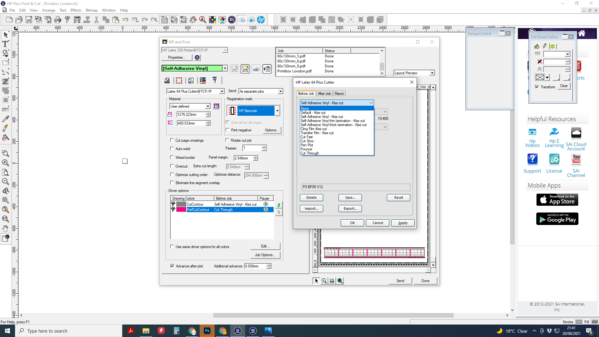The height and width of the screenshot is (337, 599).
Task: Open the color palette icon in toolbar
Action: click(193, 20)
